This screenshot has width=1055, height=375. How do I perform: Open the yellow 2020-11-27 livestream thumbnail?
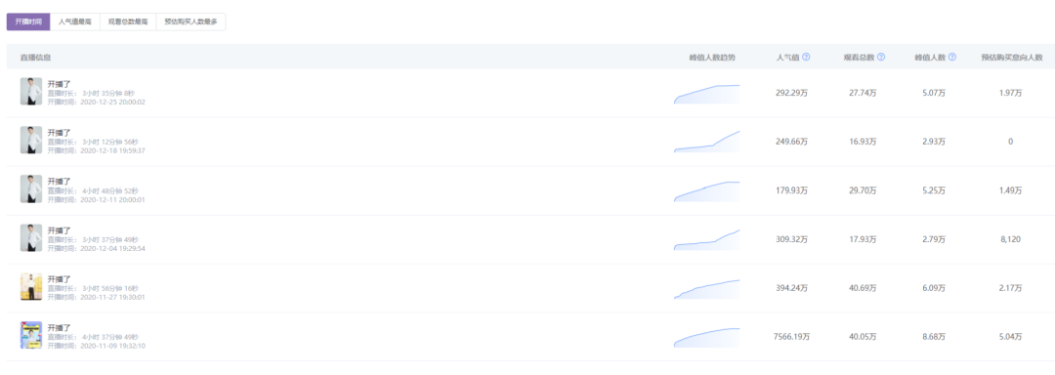31,286
